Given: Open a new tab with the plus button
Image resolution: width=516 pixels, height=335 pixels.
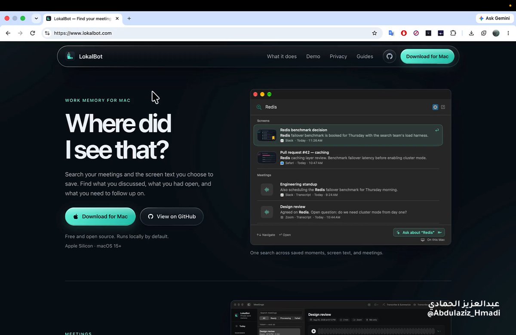Looking at the screenshot, I should tap(129, 18).
